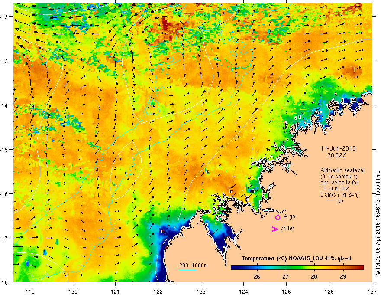Click the '-12' latitude axis label

click(4, 17)
